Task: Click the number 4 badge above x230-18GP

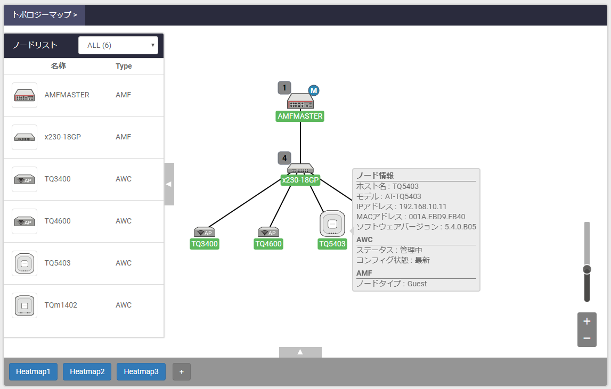Action: pyautogui.click(x=284, y=158)
